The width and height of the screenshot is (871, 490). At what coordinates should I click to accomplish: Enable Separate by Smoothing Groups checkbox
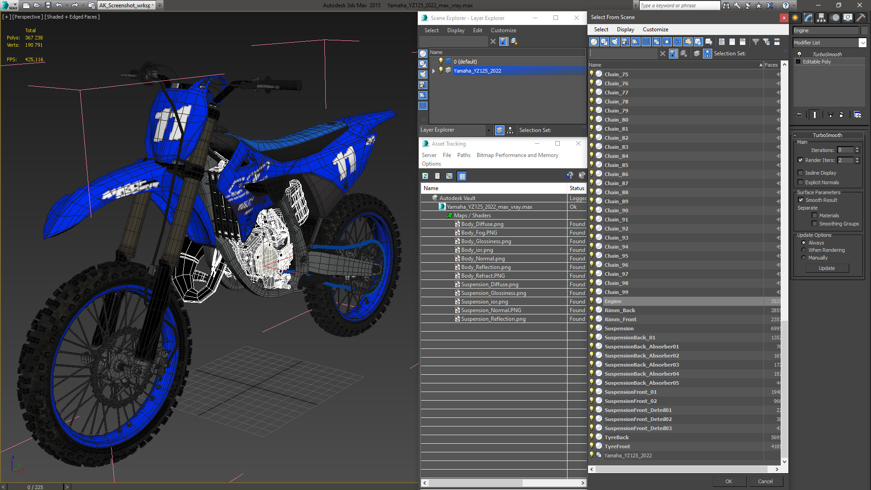815,224
